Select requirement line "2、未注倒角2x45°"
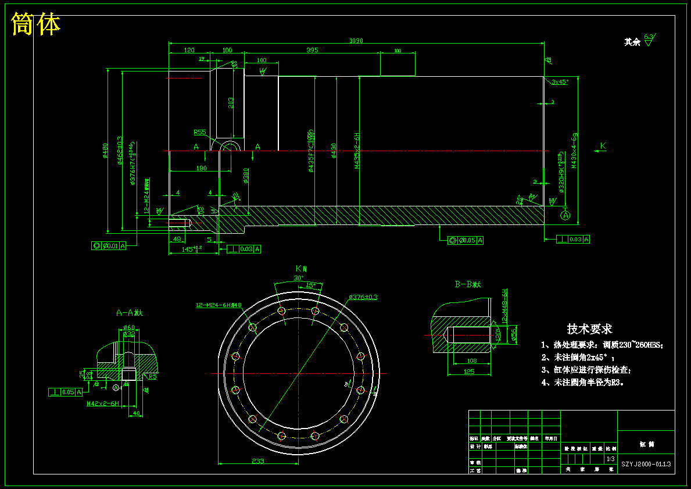The height and width of the screenshot is (489, 691). [578, 358]
